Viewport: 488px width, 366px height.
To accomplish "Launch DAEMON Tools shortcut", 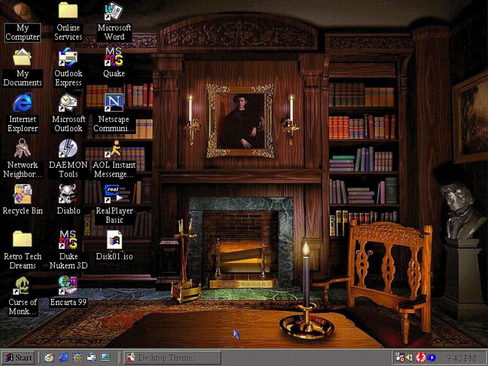I will pos(68,159).
